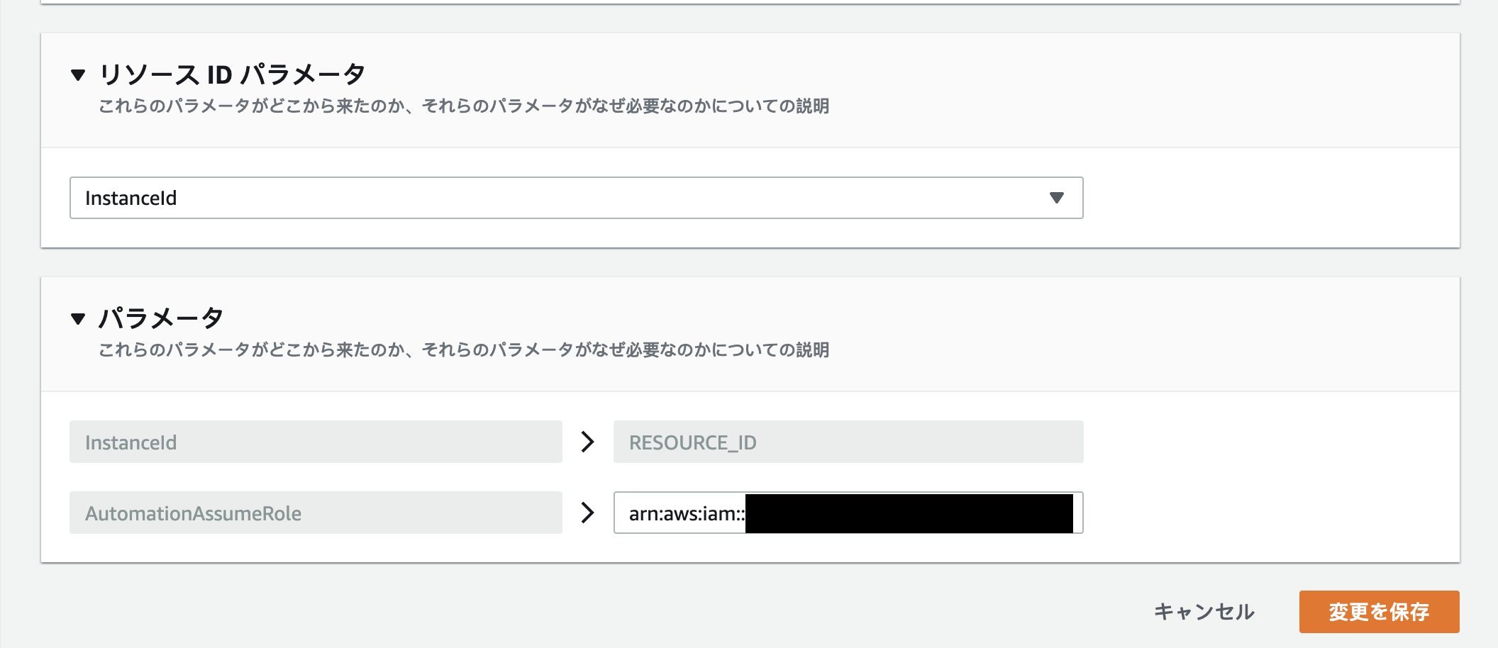
Task: Collapse the リソース ID パラメータ section triangle
Action: (x=78, y=74)
